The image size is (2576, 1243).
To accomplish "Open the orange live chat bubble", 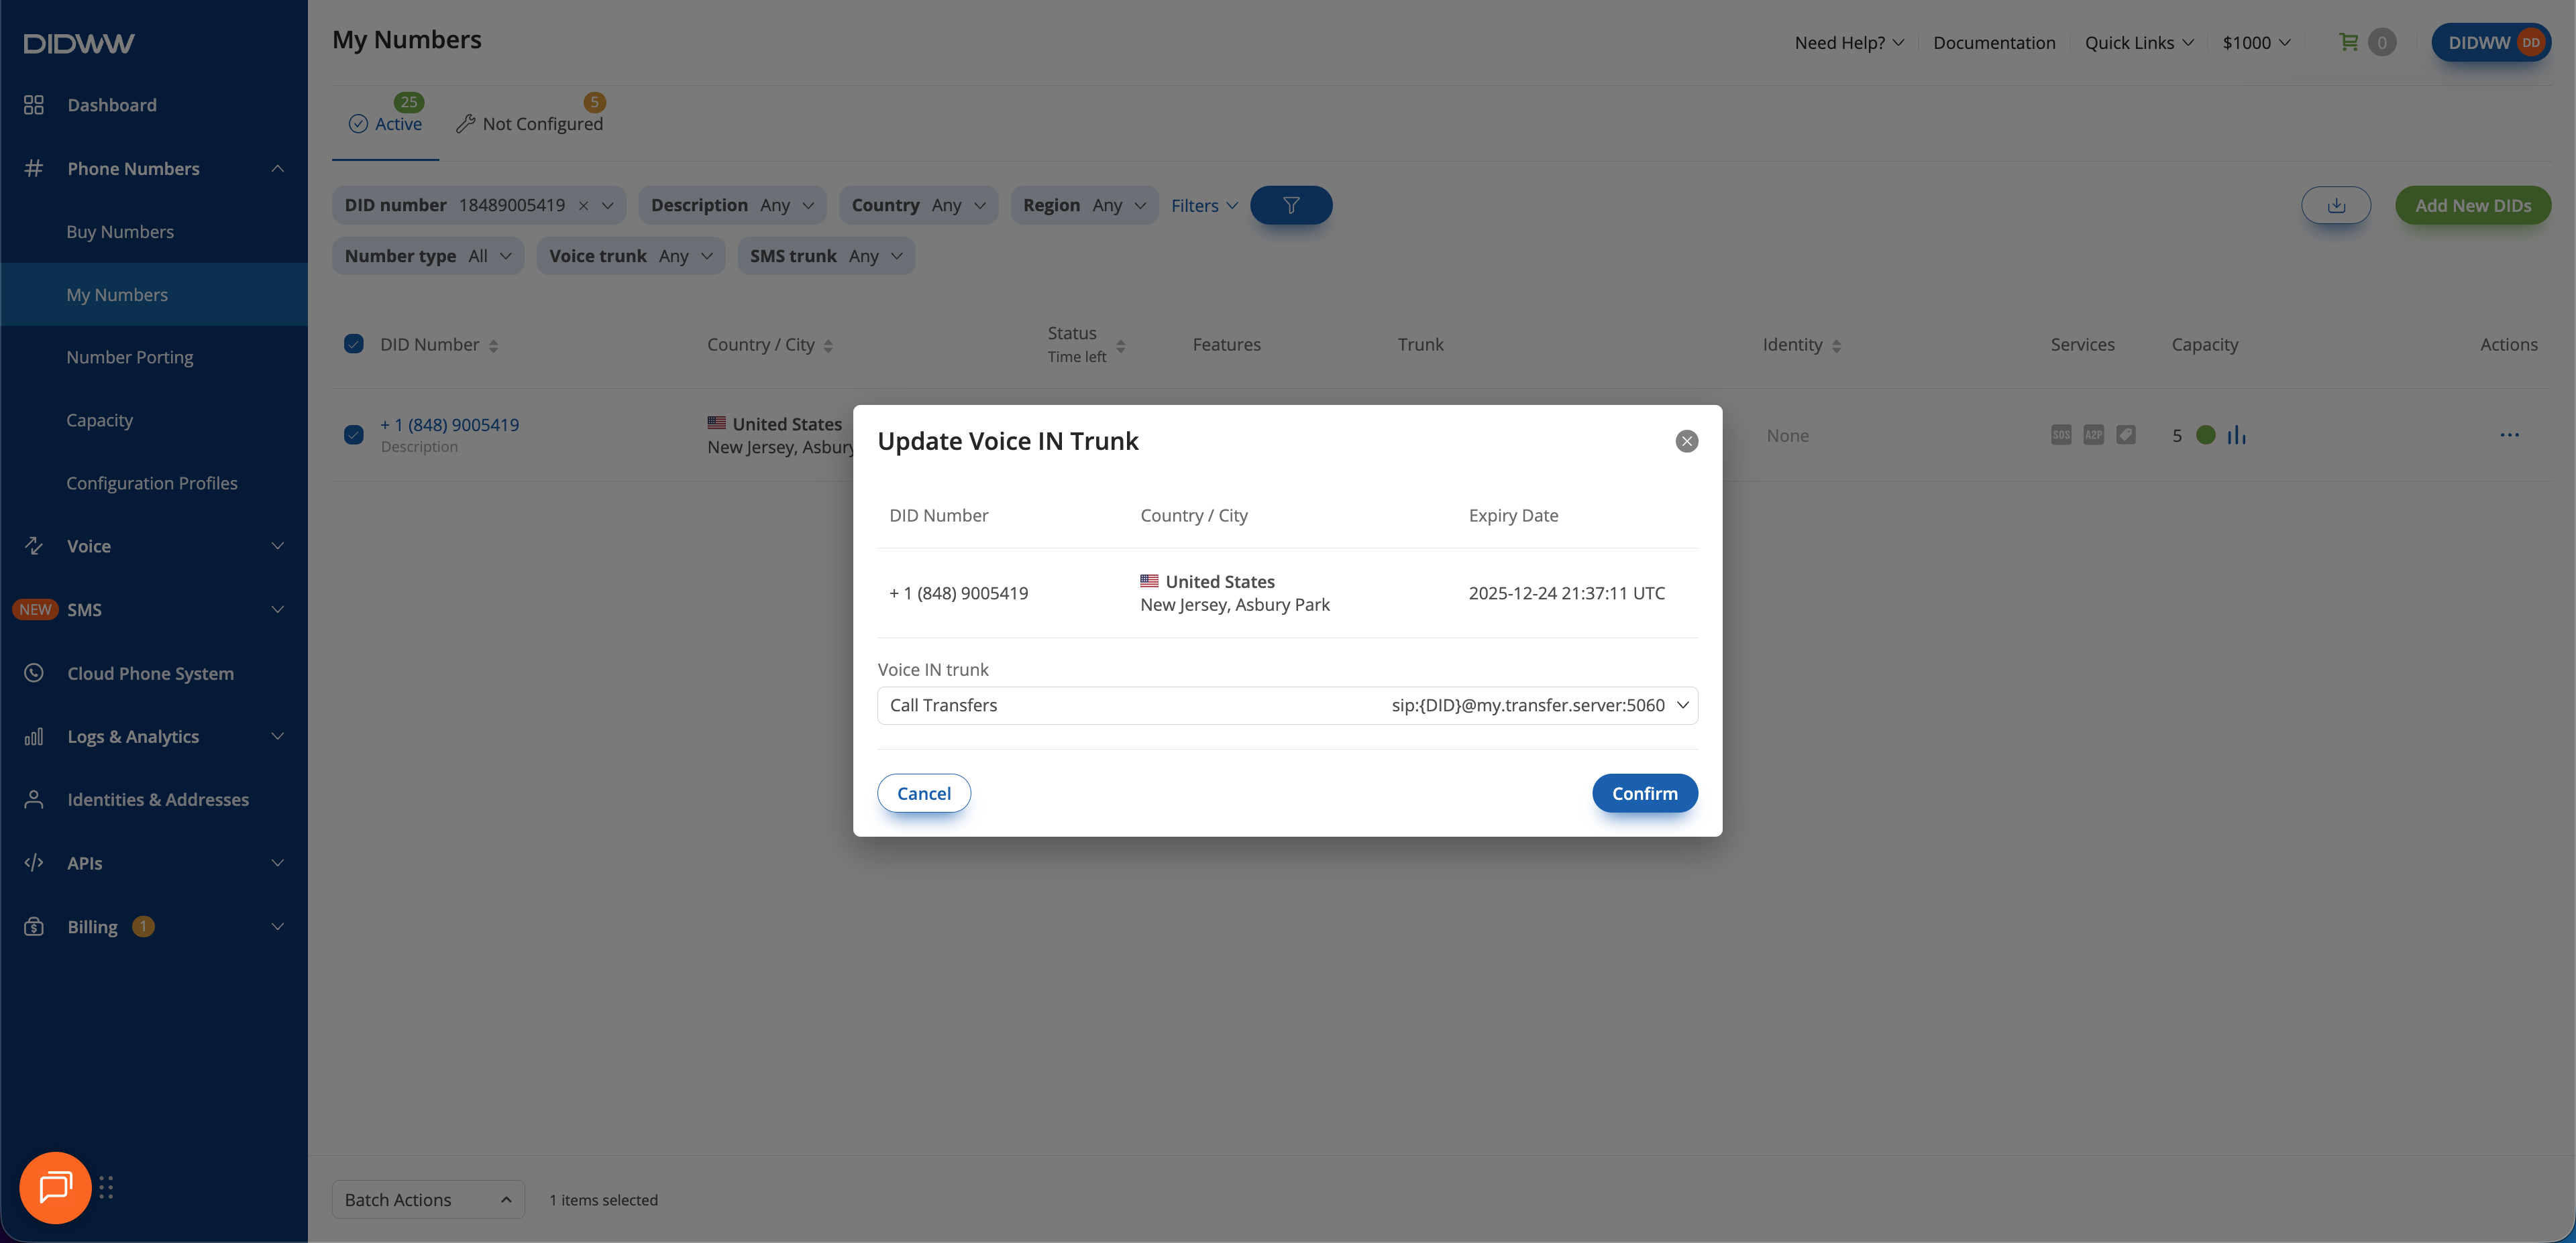I will (55, 1187).
